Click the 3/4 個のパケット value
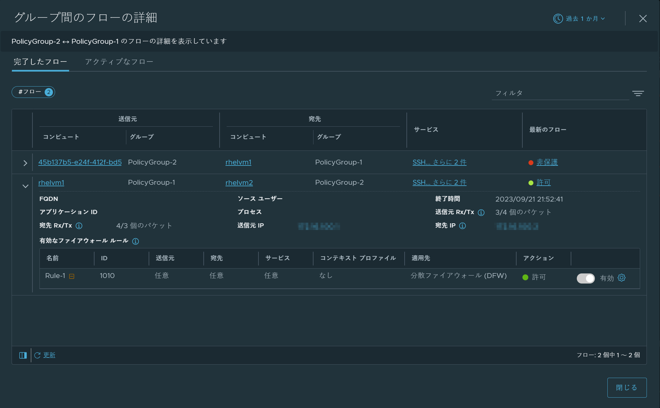 click(524, 212)
